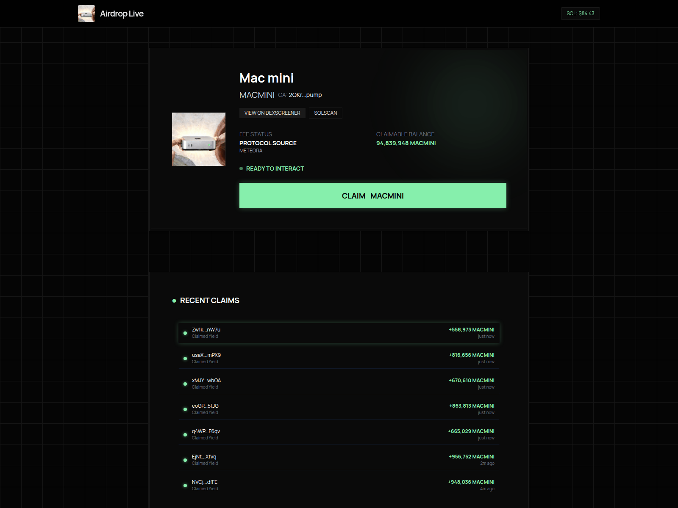The image size is (678, 508).
Task: Click the status dot next to Zw1k...nW7u
Action: pos(185,333)
